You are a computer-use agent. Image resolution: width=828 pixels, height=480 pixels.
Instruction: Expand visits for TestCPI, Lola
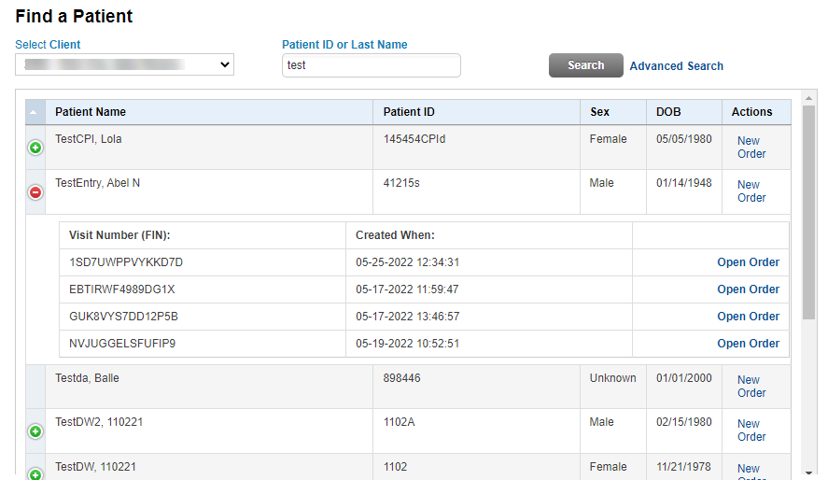(x=35, y=148)
